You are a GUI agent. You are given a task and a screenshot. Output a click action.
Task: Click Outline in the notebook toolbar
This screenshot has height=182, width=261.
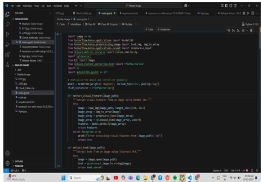[127, 24]
